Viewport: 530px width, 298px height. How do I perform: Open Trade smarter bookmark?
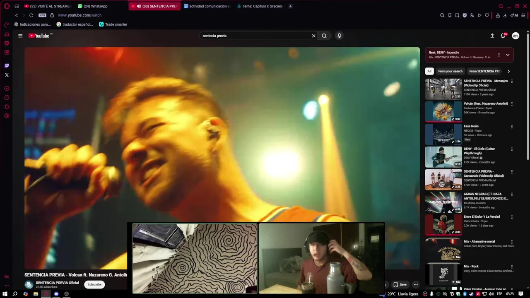pos(113,24)
